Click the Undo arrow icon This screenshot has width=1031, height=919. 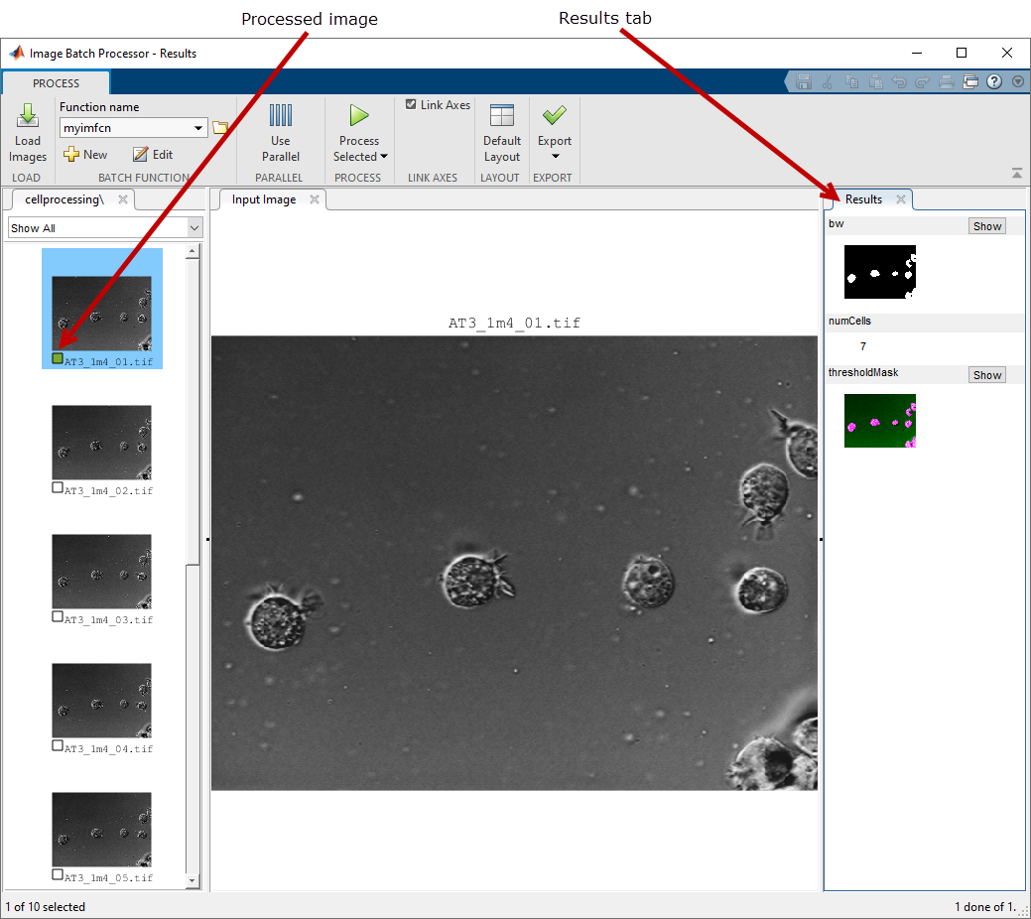click(x=899, y=81)
